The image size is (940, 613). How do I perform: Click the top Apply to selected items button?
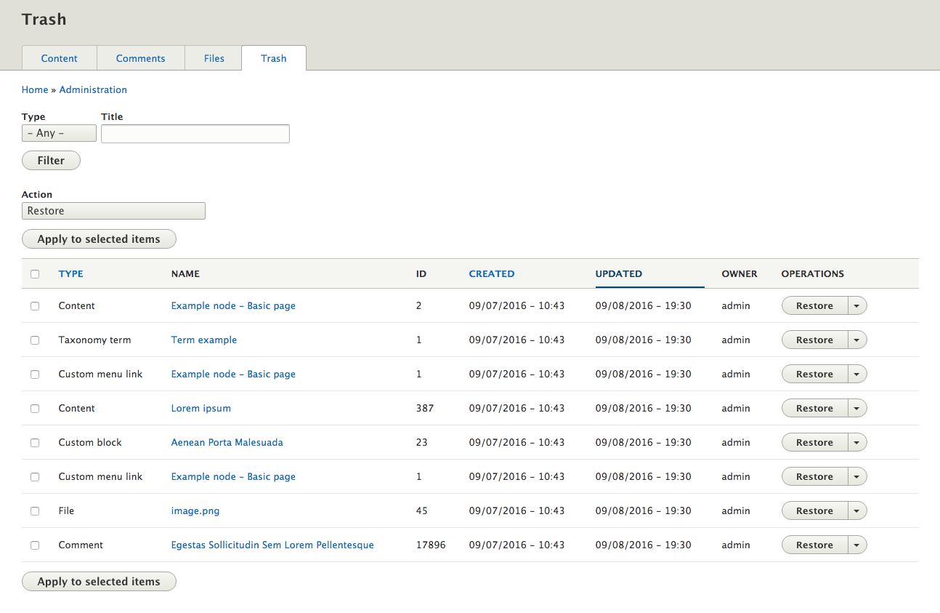click(x=99, y=239)
